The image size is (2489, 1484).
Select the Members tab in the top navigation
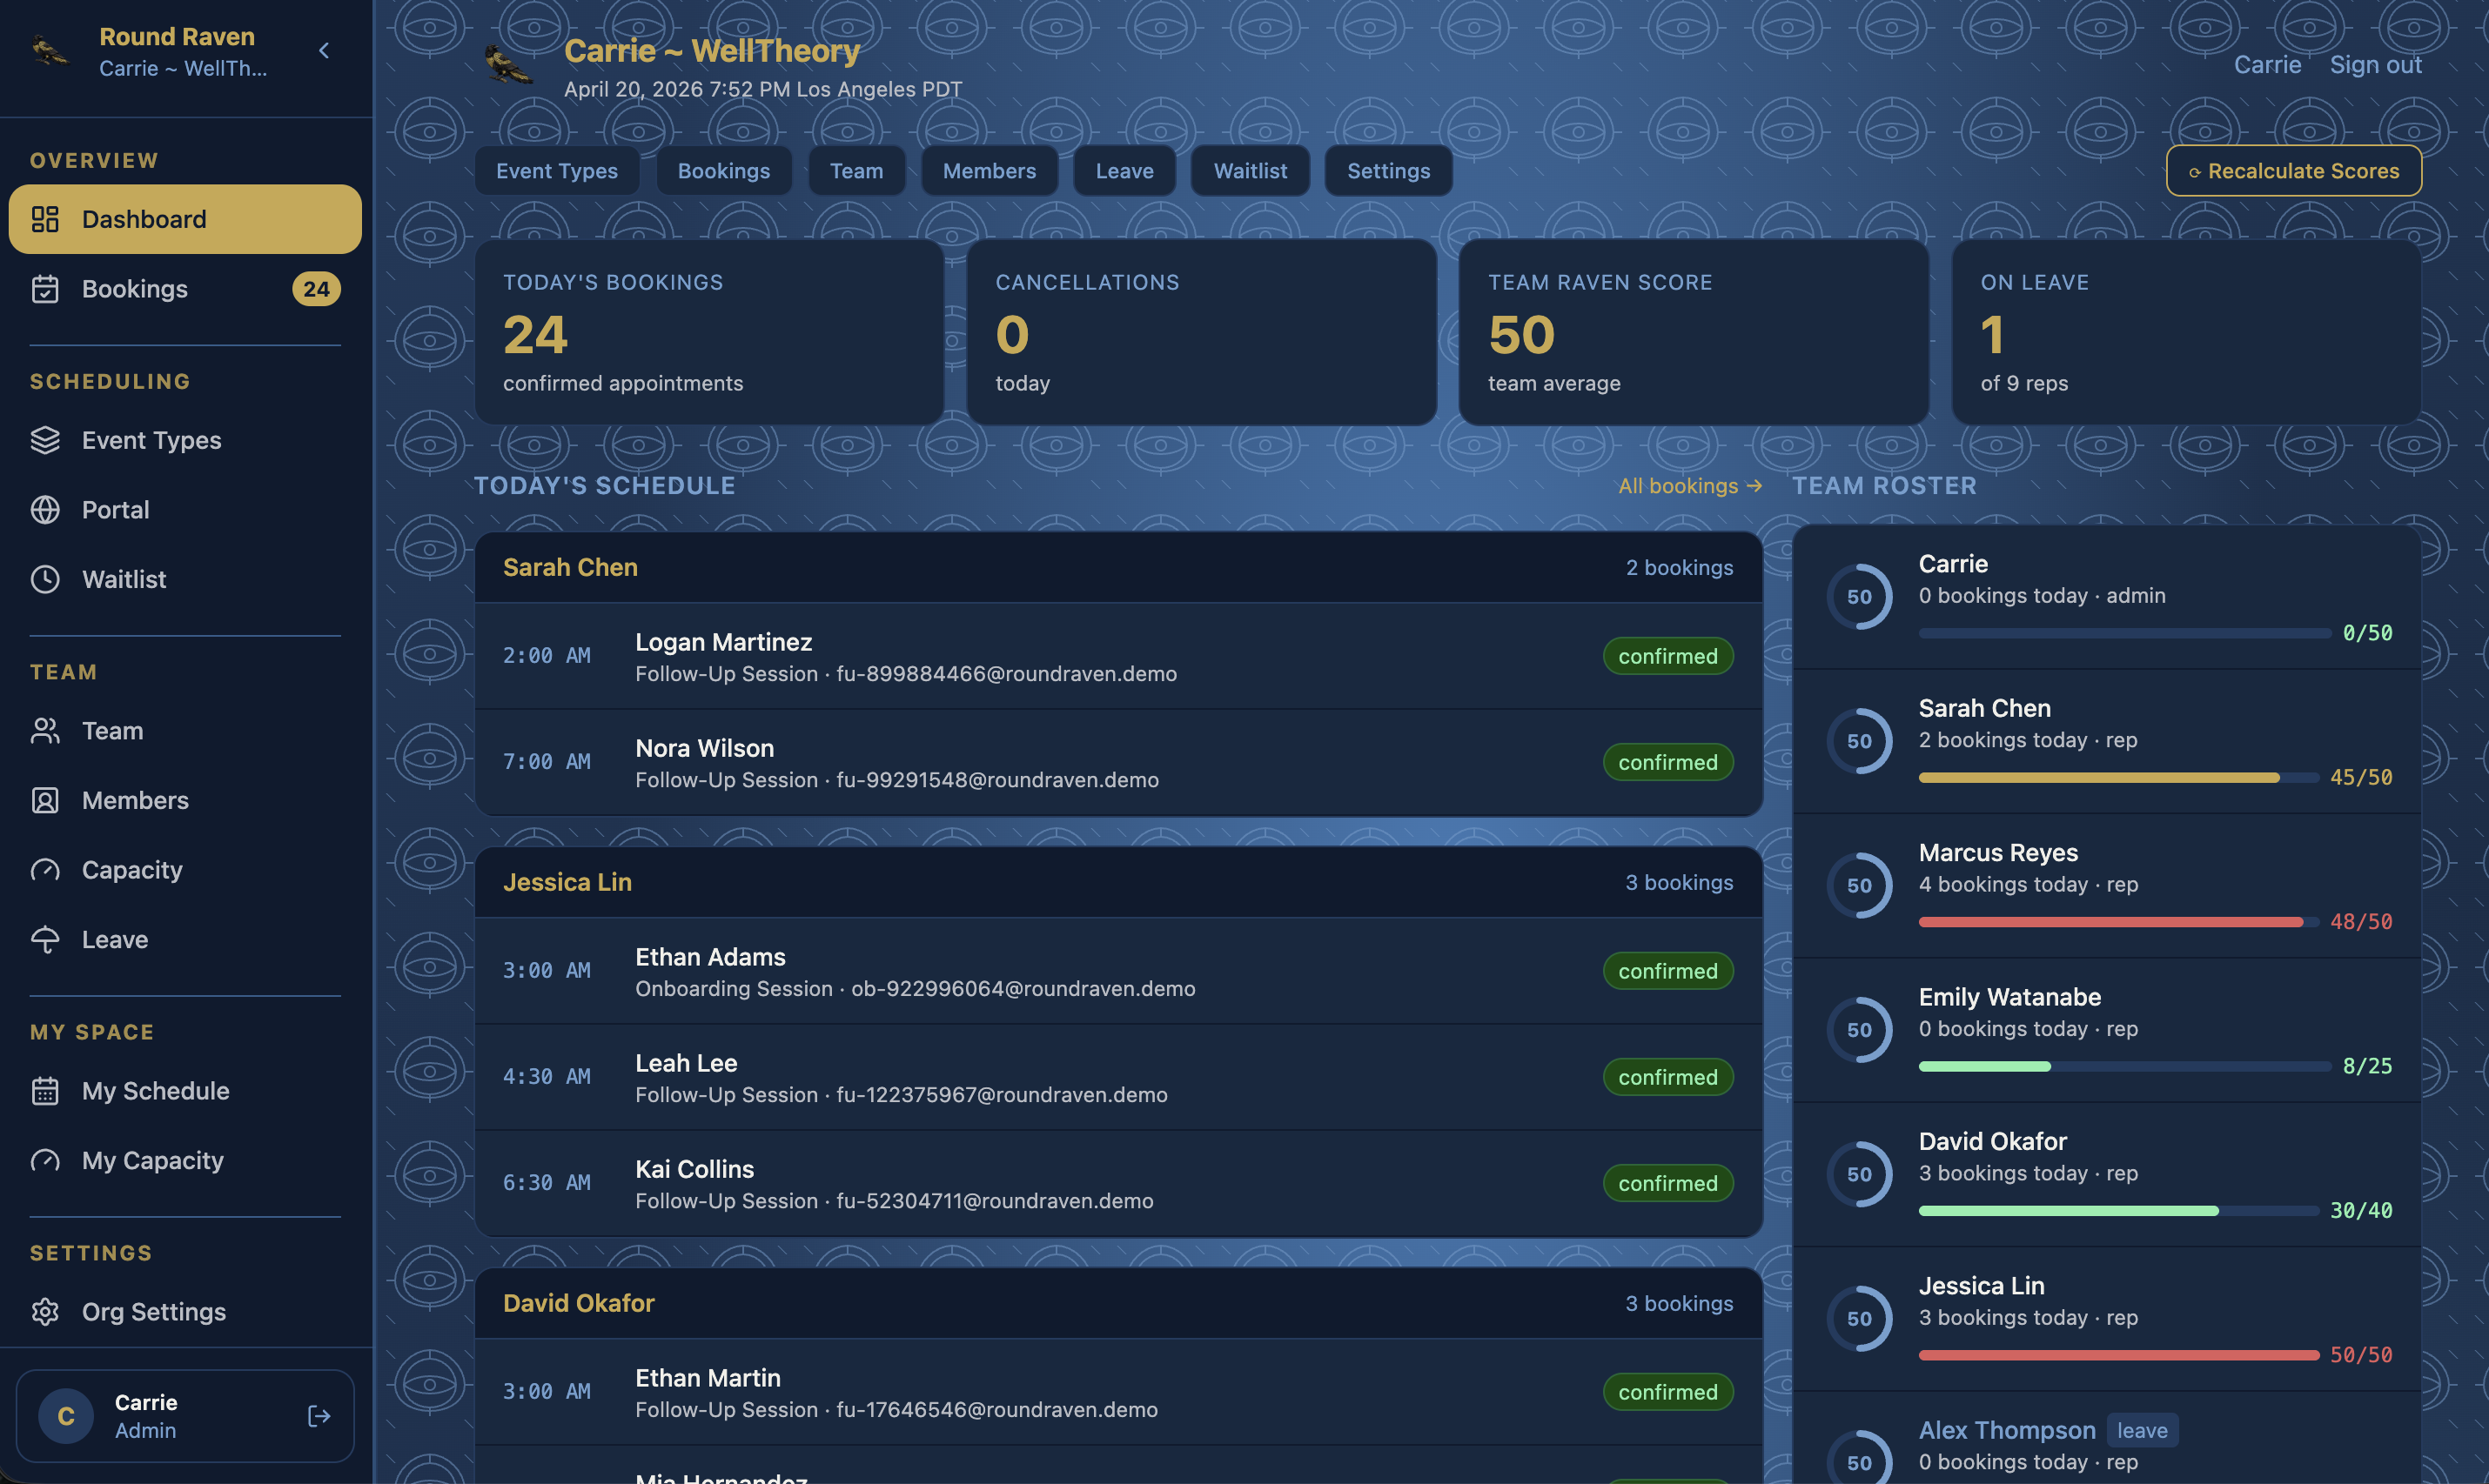(990, 171)
